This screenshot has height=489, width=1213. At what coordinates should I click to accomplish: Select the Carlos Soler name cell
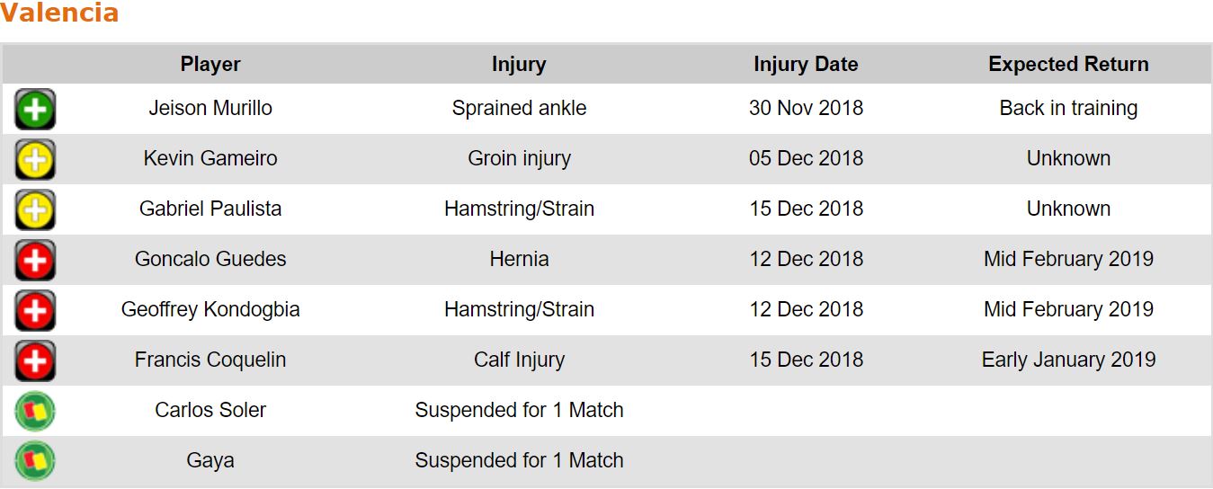coord(210,410)
